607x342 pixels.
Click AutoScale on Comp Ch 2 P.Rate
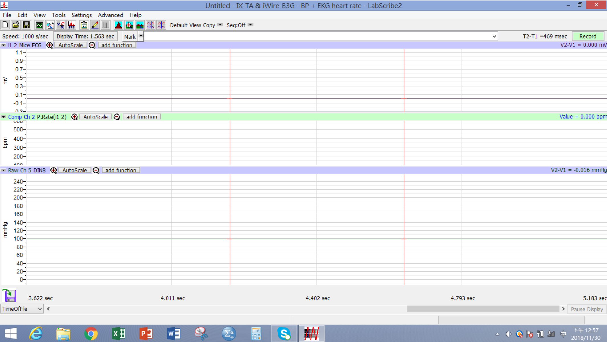95,117
